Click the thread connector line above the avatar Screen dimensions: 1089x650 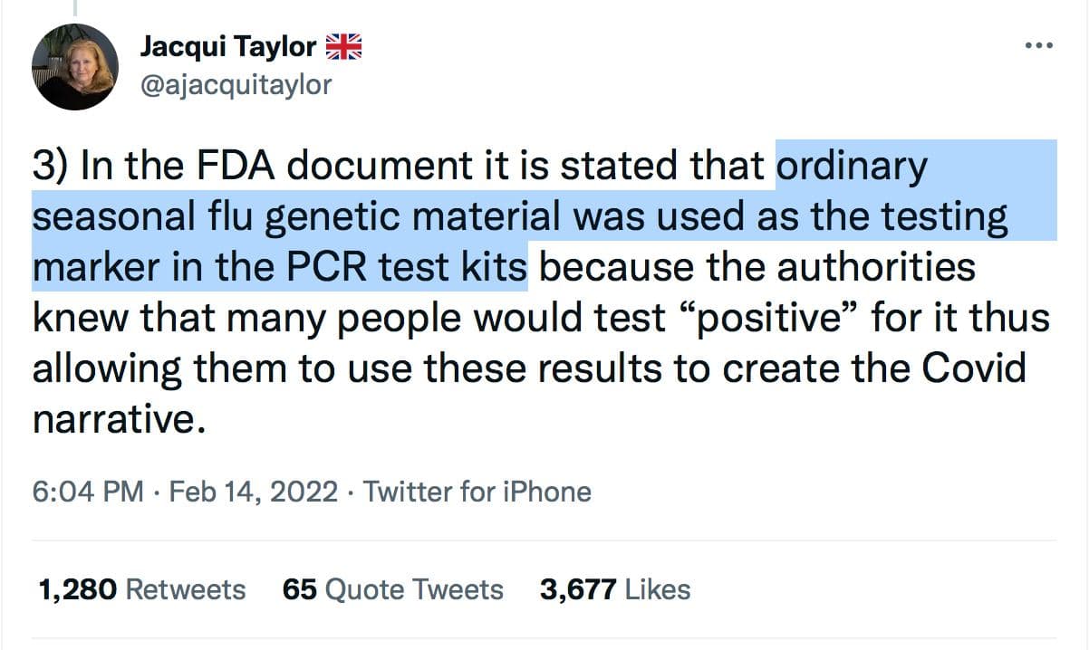point(75,8)
